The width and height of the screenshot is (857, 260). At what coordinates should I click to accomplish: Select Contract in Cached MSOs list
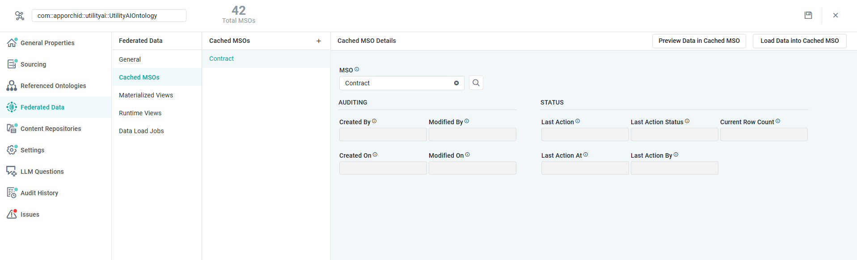pos(221,59)
